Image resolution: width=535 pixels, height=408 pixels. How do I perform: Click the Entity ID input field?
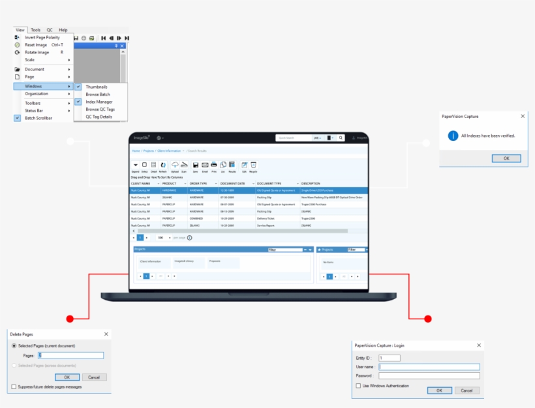coord(390,358)
